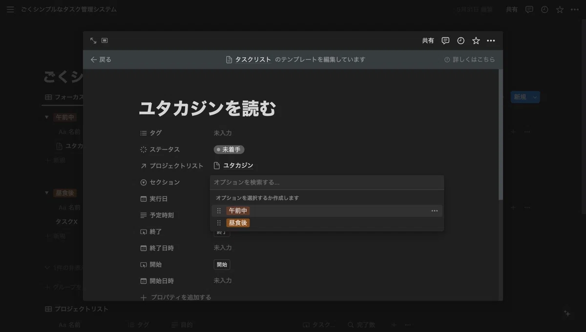Open the three-dot menu in 午前中 group header
The image size is (586, 332).
pos(527,132)
